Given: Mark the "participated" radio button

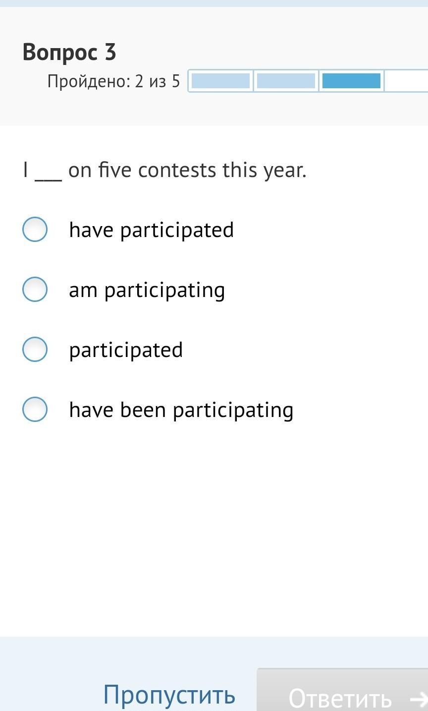Looking at the screenshot, I should click(x=35, y=350).
